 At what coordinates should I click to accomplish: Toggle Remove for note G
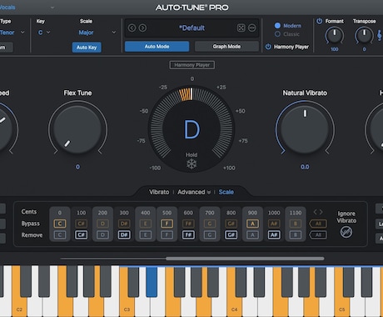[210, 235]
